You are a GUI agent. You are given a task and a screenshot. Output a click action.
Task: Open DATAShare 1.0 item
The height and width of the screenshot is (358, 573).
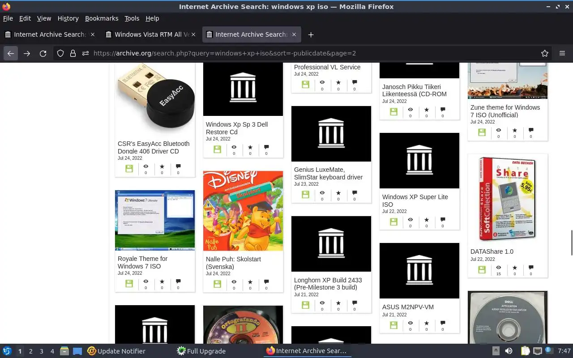click(492, 251)
